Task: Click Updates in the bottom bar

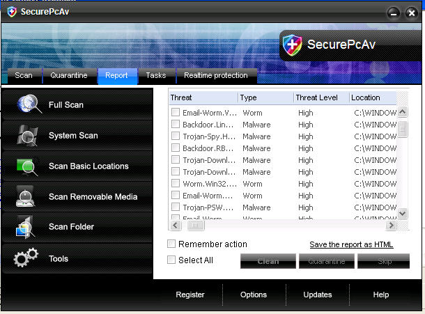Action: point(318,295)
